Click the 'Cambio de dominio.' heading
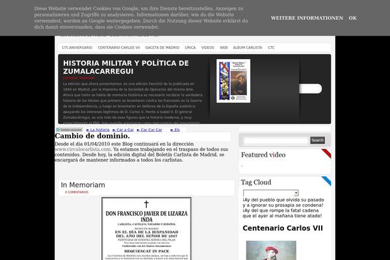 (x=92, y=136)
